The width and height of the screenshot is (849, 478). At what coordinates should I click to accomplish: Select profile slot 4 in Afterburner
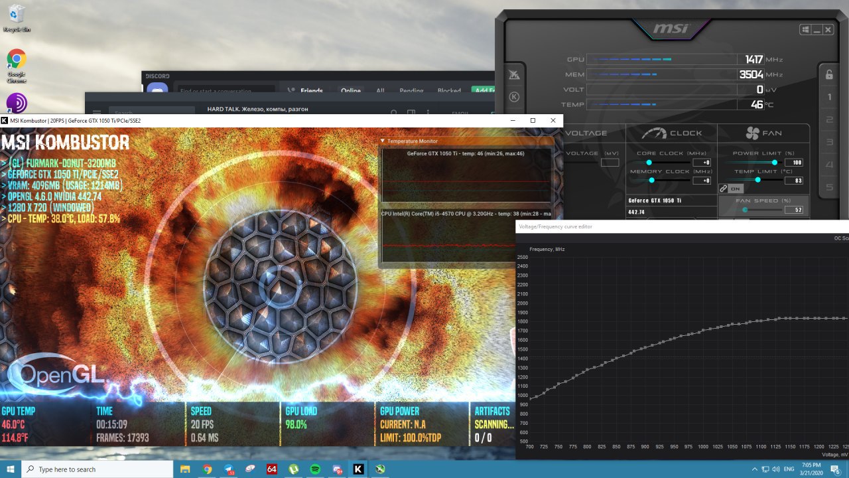(828, 165)
